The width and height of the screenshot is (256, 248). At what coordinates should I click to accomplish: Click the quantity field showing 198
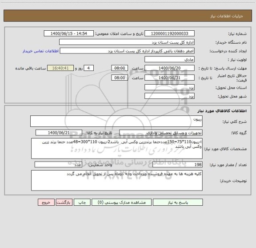click(x=177, y=165)
